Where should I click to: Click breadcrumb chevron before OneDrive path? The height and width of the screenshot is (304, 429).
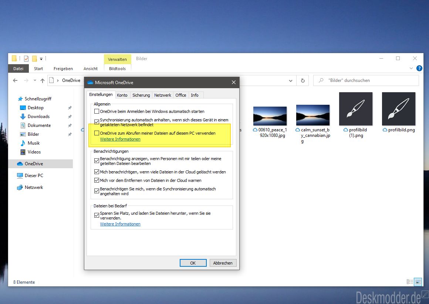click(x=58, y=80)
